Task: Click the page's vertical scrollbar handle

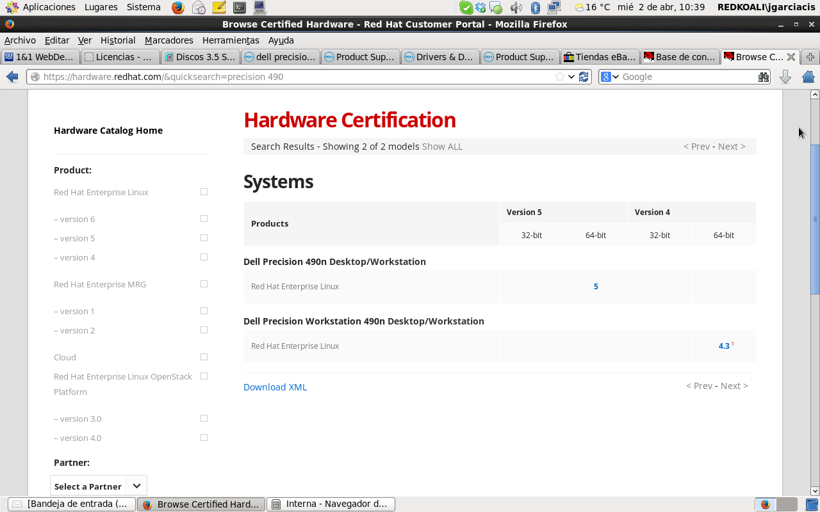Action: tap(815, 219)
